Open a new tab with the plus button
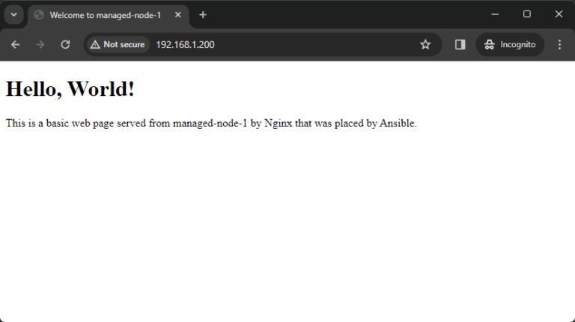The width and height of the screenshot is (575, 322). 203,15
